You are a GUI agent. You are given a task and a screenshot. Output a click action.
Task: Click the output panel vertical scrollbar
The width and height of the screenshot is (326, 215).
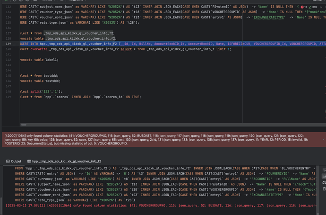(x=317, y=190)
